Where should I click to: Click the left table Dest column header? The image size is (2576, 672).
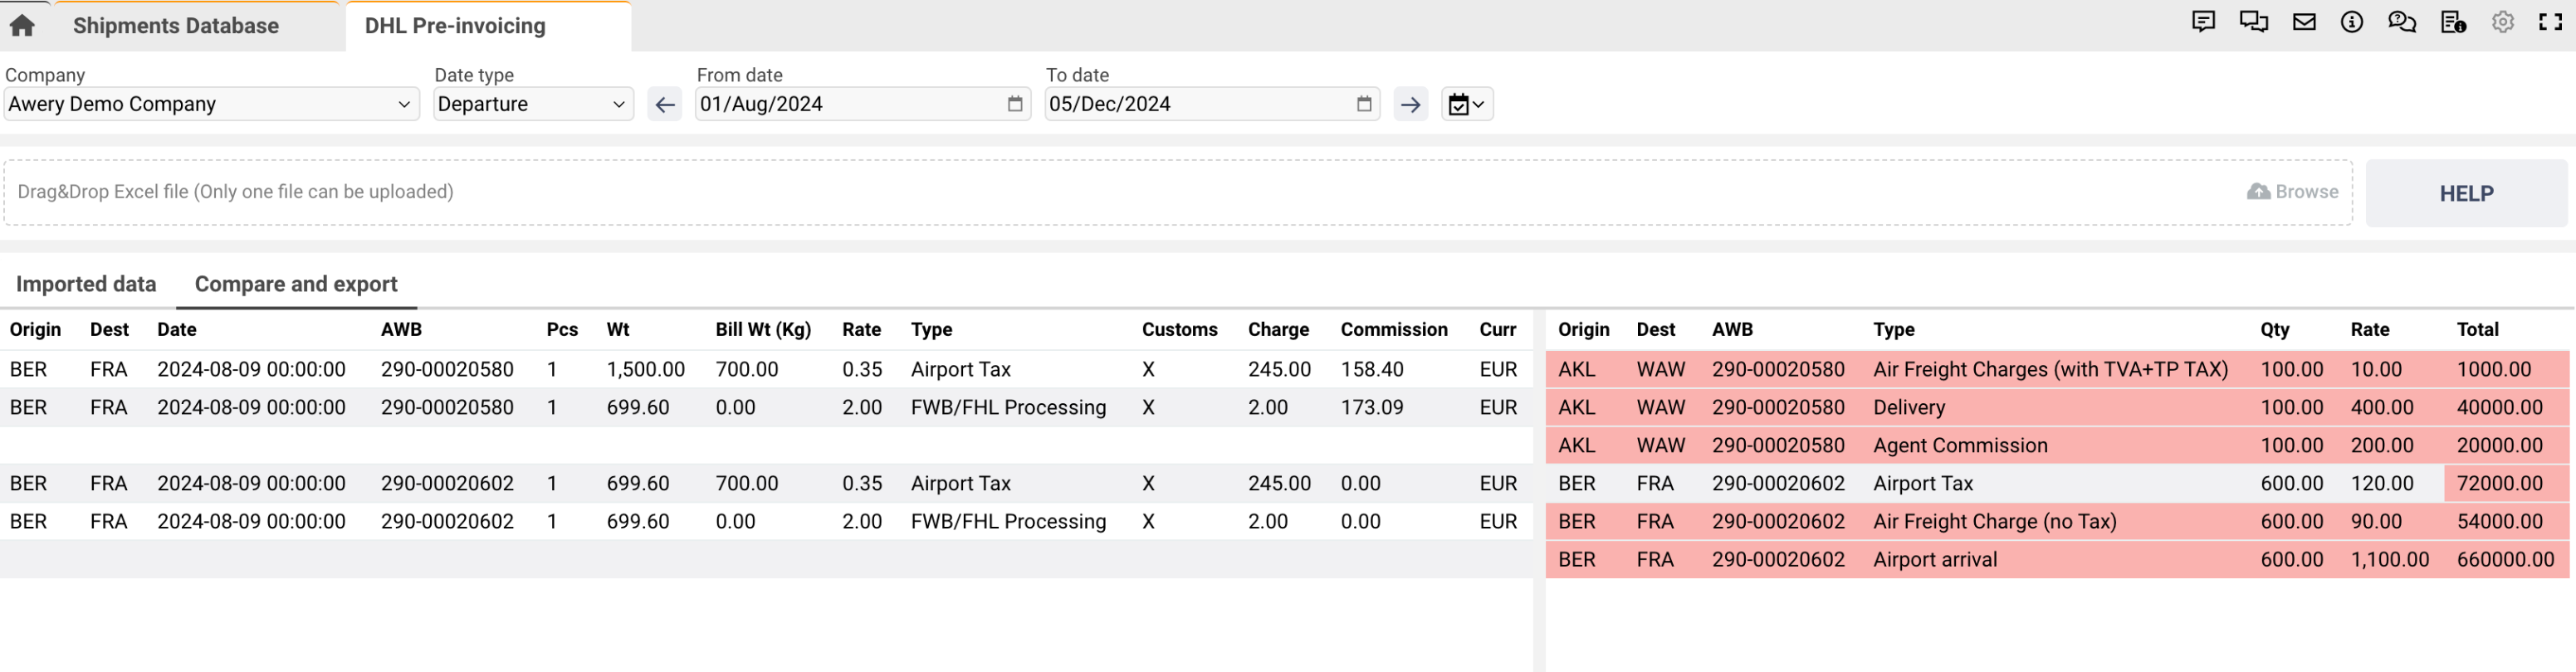(109, 329)
